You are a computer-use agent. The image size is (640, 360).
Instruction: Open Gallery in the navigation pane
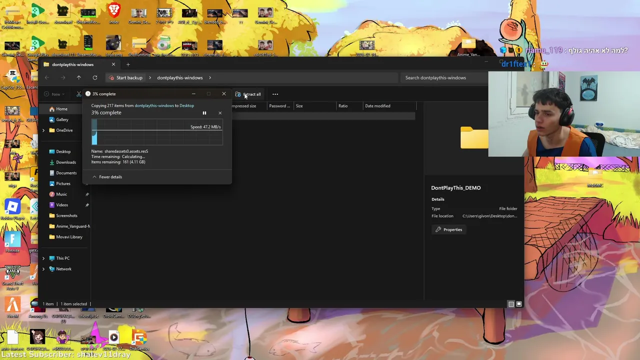(x=62, y=119)
